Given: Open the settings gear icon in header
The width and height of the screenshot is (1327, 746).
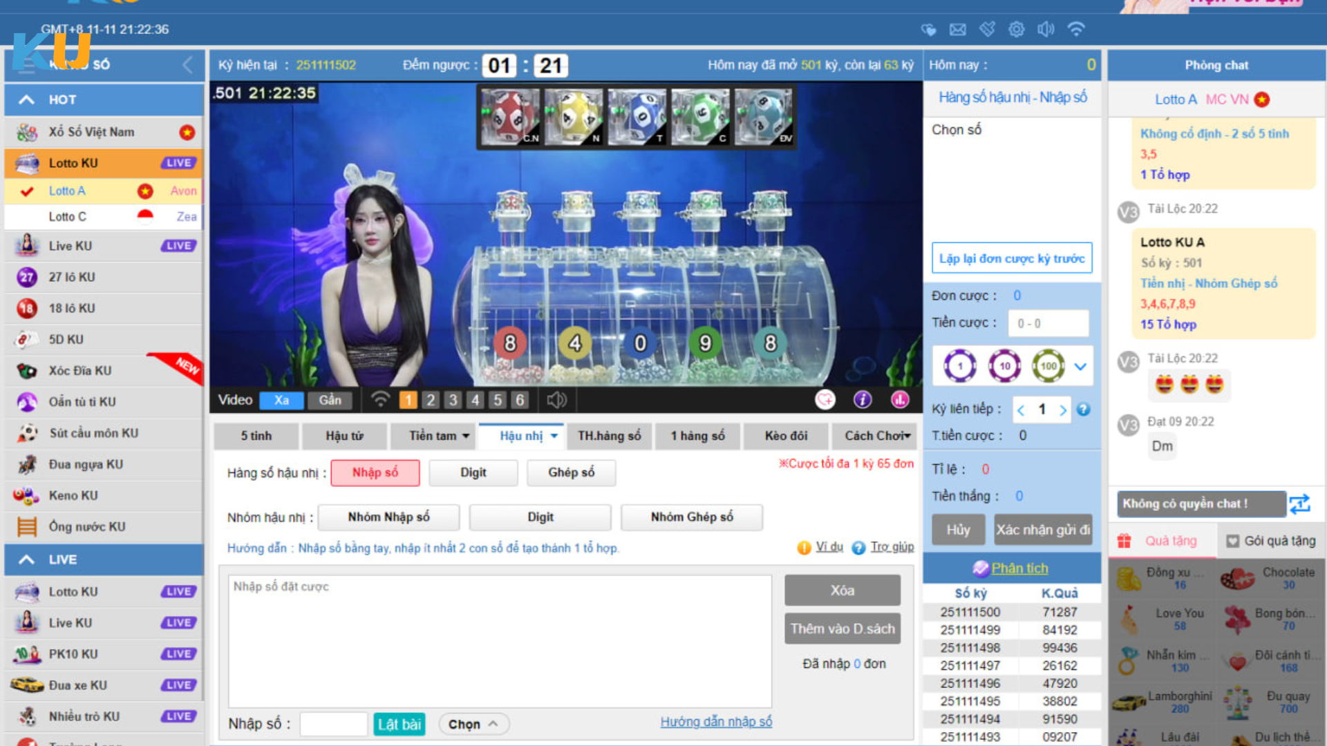Looking at the screenshot, I should click(x=1016, y=29).
